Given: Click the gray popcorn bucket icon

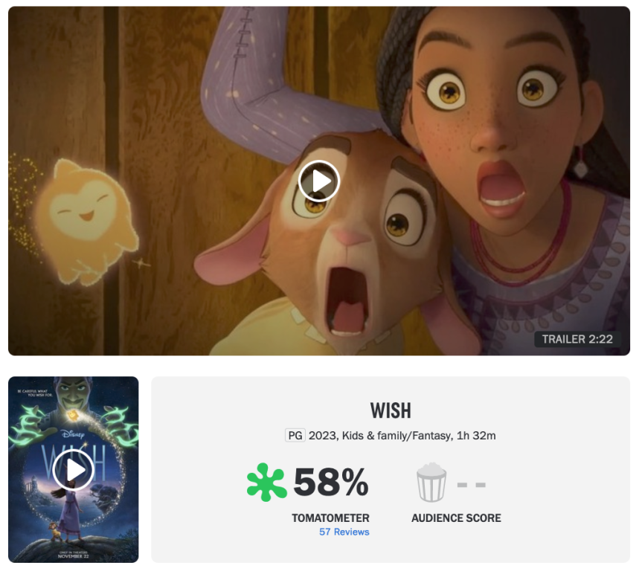Looking at the screenshot, I should click(431, 483).
